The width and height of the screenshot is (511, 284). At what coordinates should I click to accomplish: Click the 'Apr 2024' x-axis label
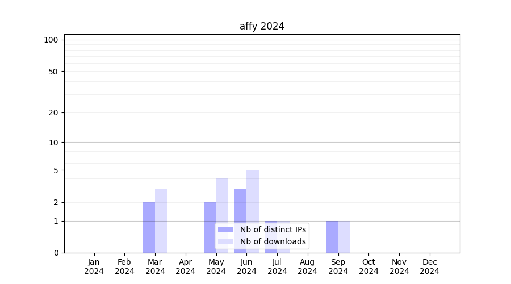[x=186, y=266]
